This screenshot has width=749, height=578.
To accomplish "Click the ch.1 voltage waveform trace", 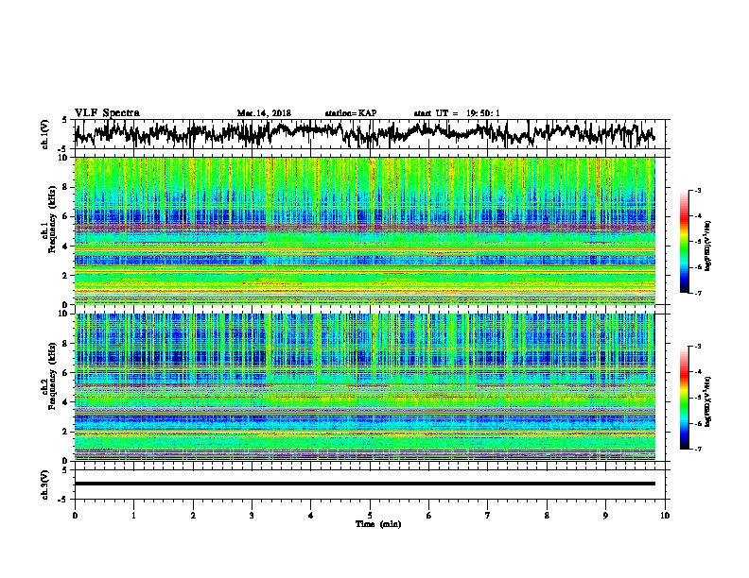I will click(364, 132).
